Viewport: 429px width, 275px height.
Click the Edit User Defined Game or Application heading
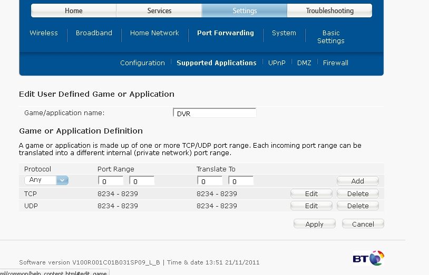[96, 94]
